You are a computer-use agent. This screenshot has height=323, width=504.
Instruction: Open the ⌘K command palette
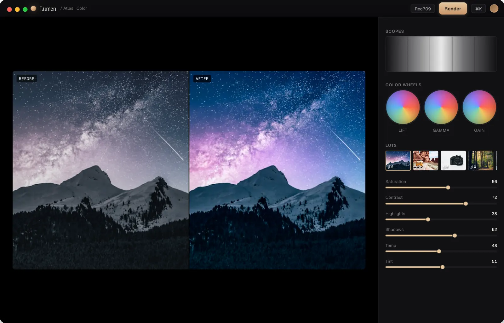(x=478, y=9)
